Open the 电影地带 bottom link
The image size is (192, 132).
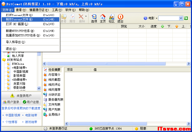click(31, 115)
